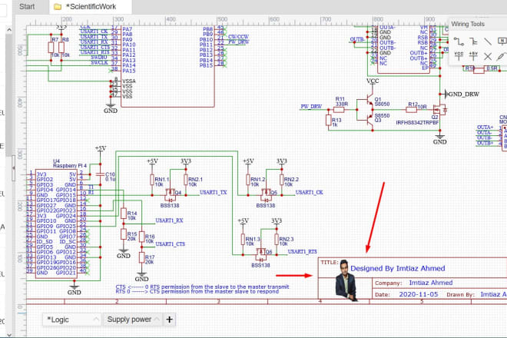Select the S8550 Q3 transistor label
The image size is (507, 338).
[382, 118]
